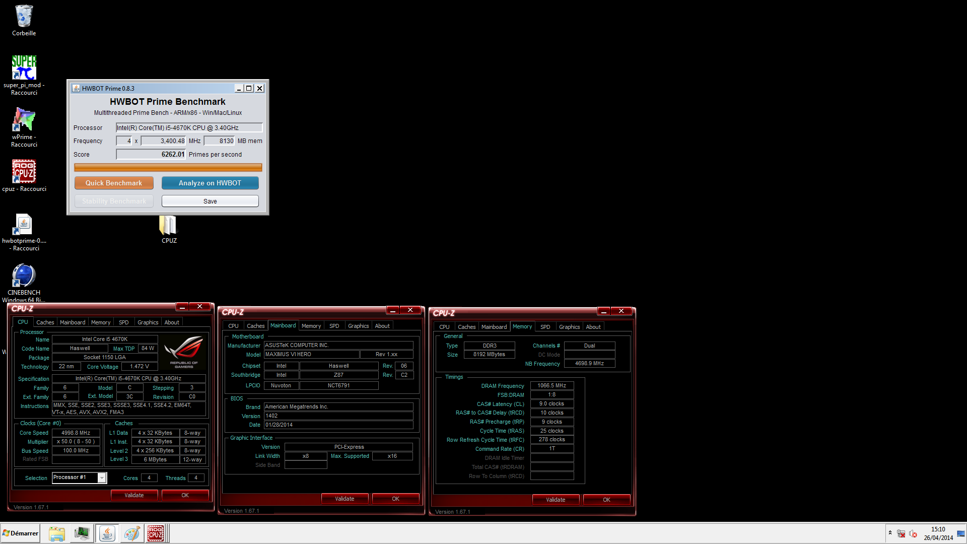Click the 1.472 V Core Voltage value

click(x=140, y=366)
